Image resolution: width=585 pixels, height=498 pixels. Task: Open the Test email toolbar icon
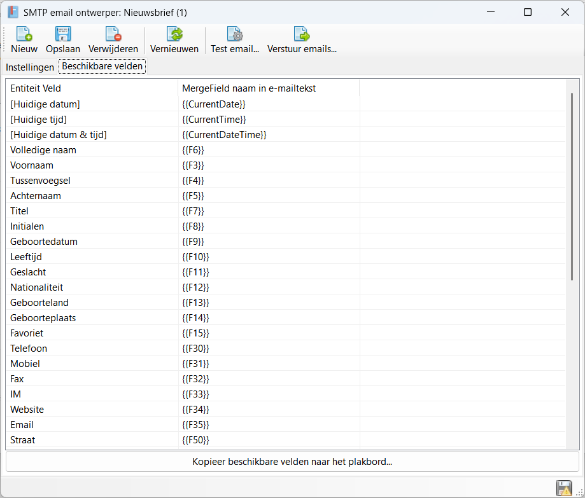(x=235, y=35)
